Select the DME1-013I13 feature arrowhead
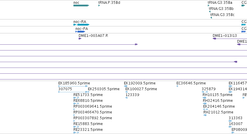Image resolution: width=247 pixels, height=134 pixels. [x=214, y=39]
